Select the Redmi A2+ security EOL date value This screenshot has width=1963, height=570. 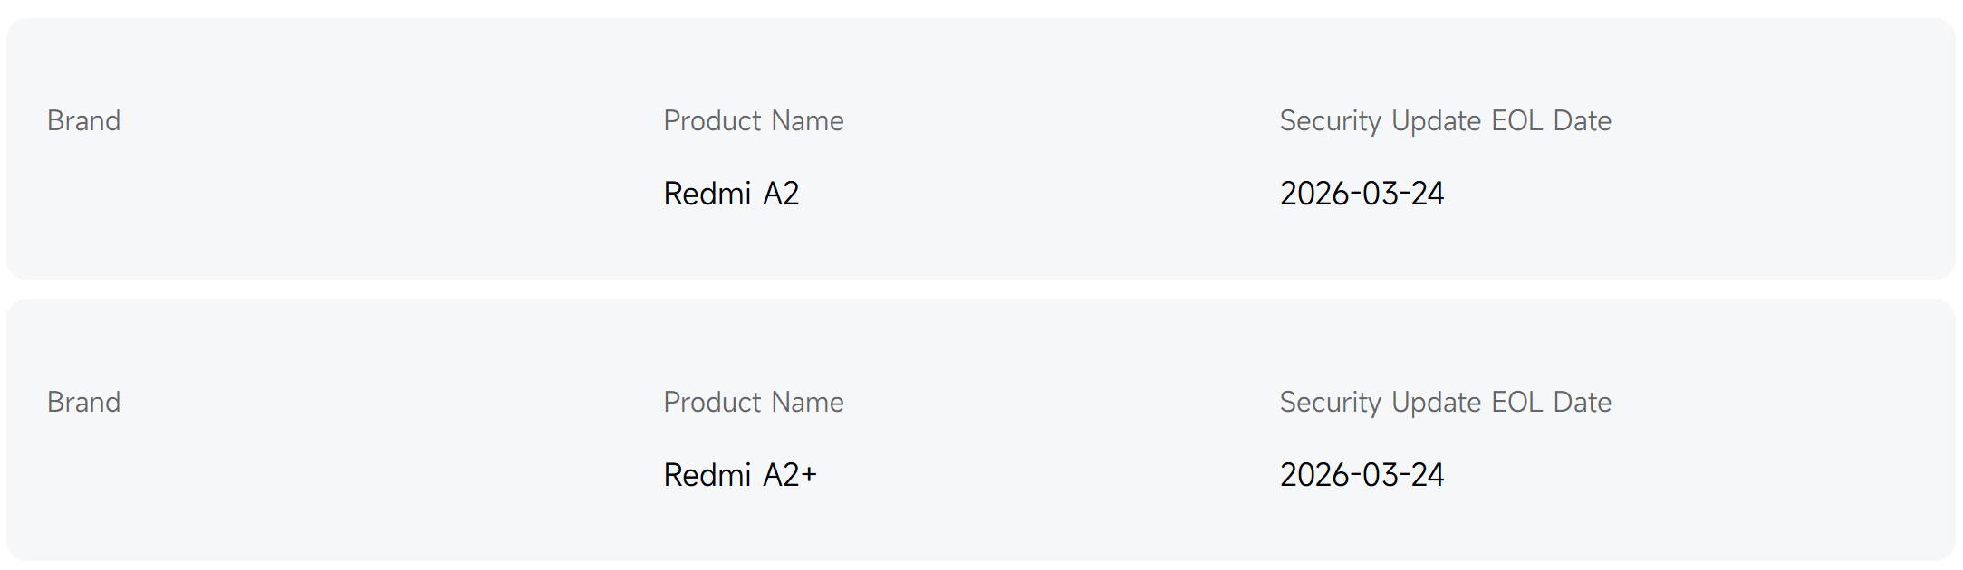pos(1362,475)
